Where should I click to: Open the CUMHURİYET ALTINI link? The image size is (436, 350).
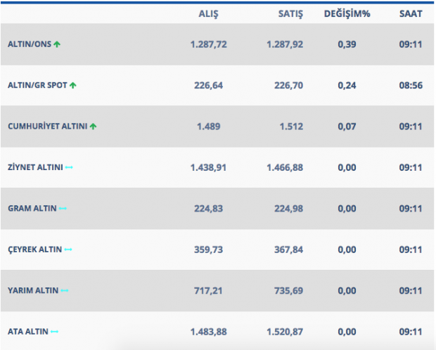pos(47,127)
